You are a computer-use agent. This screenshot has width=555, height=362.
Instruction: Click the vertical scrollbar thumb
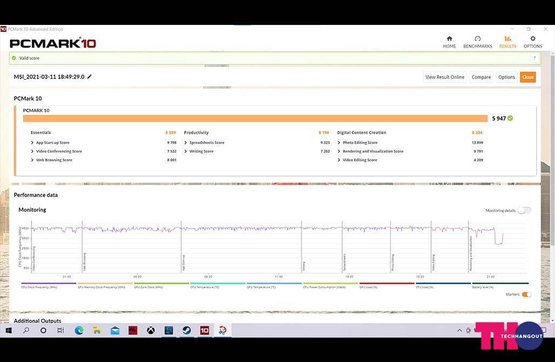click(552, 150)
